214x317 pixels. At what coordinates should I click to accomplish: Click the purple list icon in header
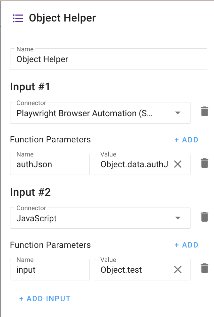(x=18, y=18)
